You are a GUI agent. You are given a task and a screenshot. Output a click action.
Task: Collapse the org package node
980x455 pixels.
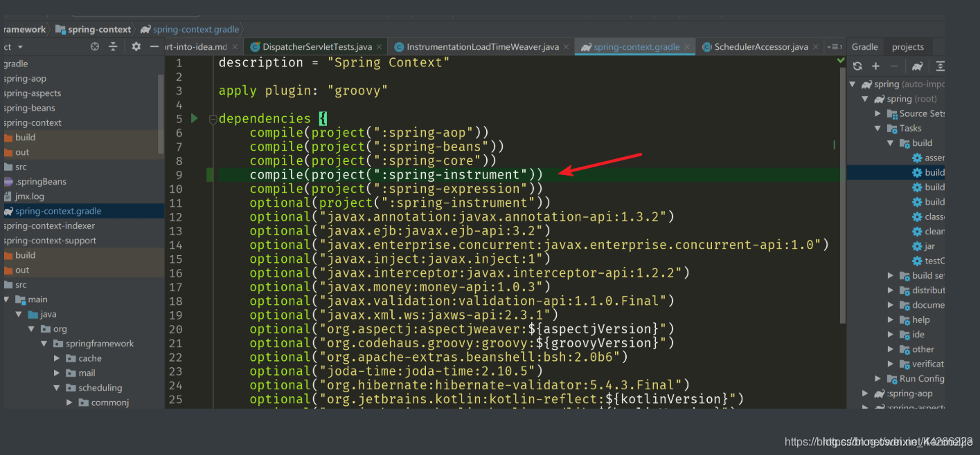point(32,329)
